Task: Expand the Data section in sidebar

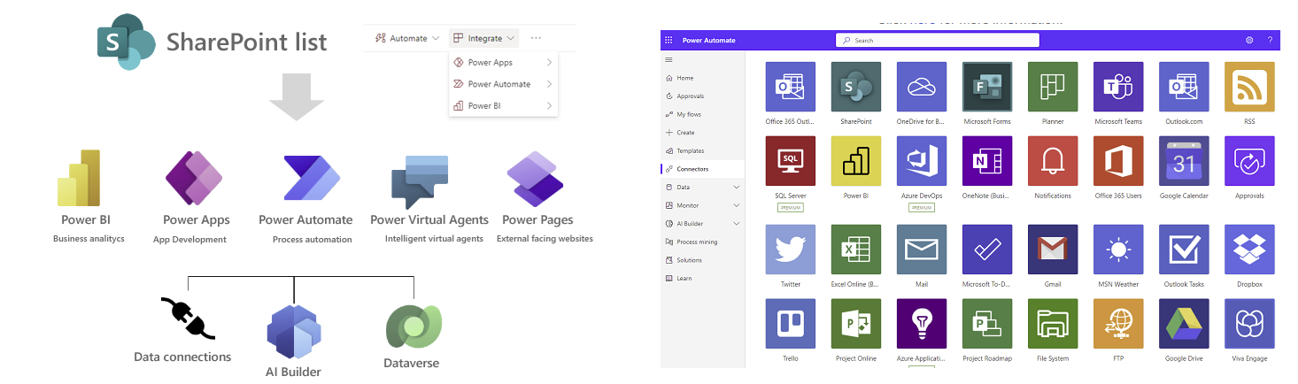Action: click(x=737, y=188)
